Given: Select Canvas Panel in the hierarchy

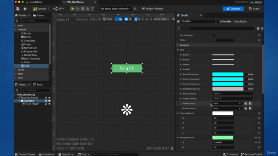Looking at the screenshot, I should pos(28,97).
